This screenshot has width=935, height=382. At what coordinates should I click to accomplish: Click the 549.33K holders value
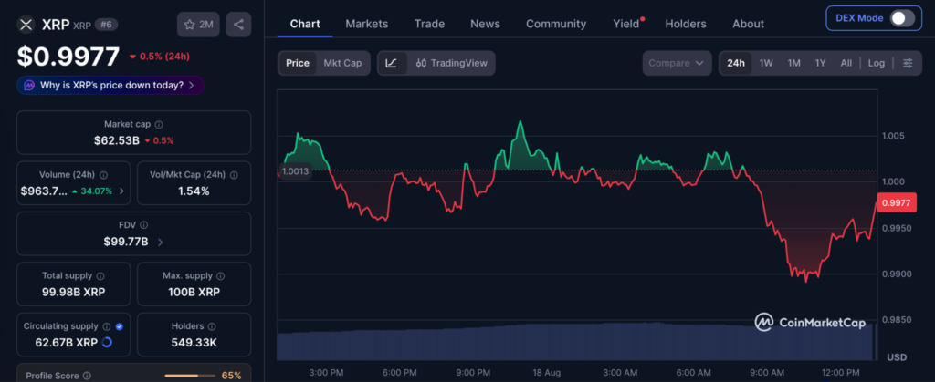[x=194, y=343]
